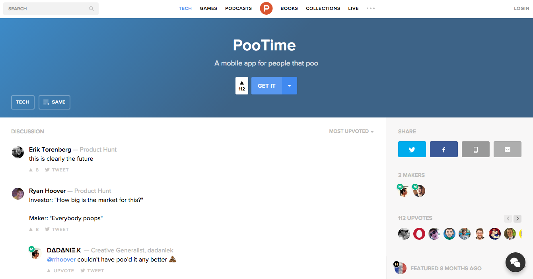
Task: Click the hunter avatar beside Featured
Action: [x=401, y=268]
